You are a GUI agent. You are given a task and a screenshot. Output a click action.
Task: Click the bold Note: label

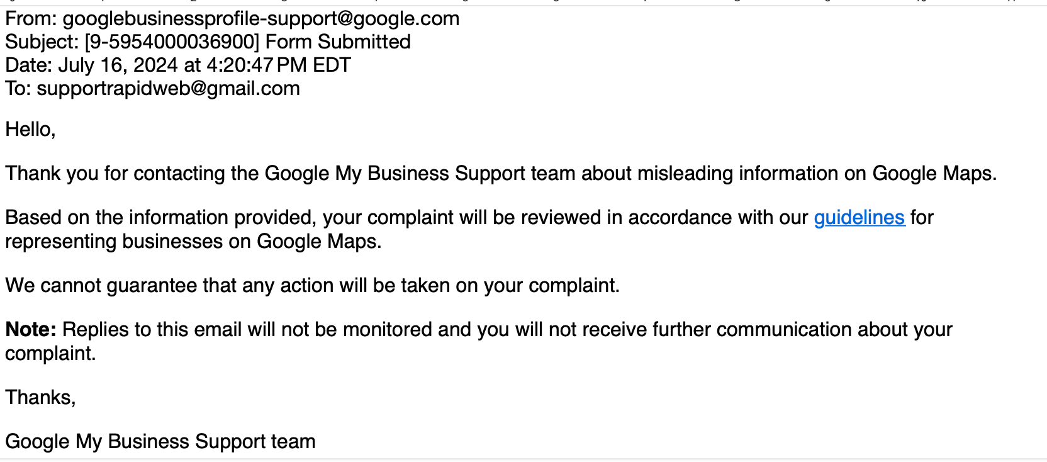[31, 330]
